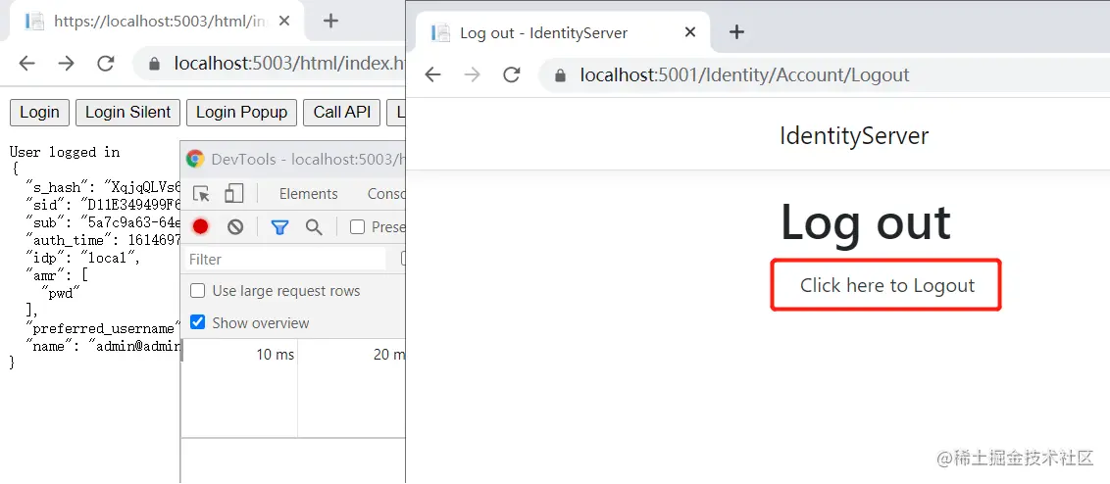Click the Log out page heading
The height and width of the screenshot is (484, 1110).
click(x=865, y=222)
